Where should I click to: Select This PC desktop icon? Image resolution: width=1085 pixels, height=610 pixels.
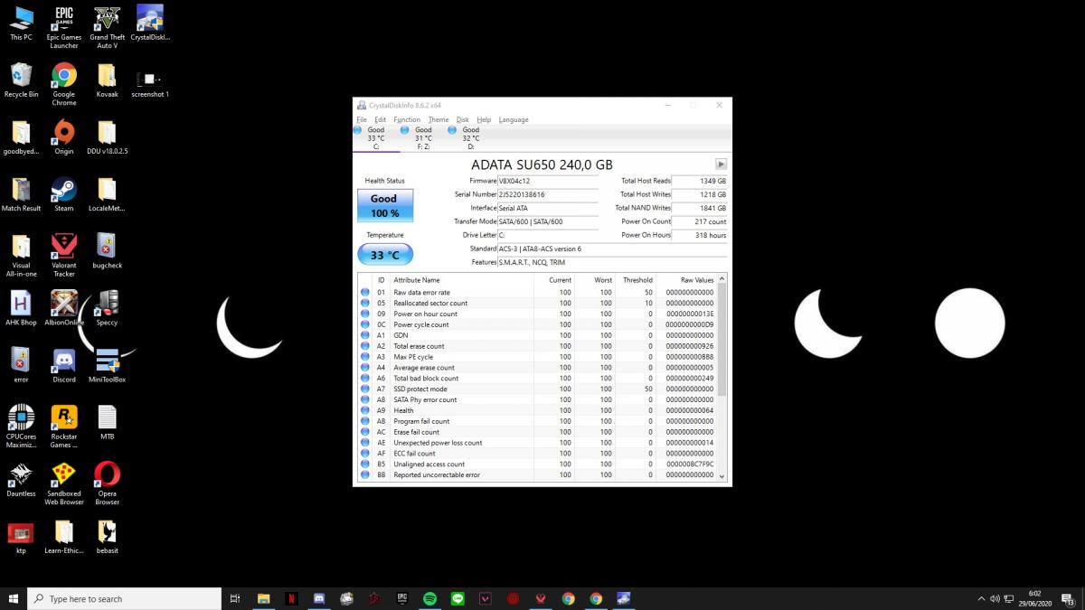click(x=21, y=24)
